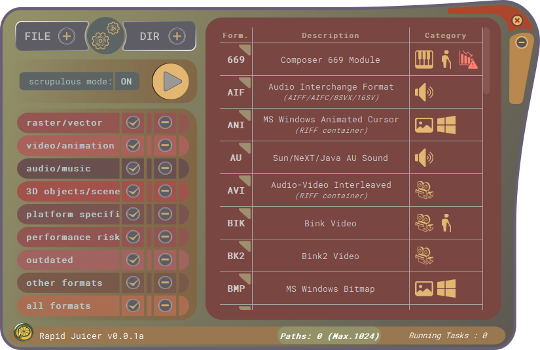Click Windows logo in BMP row
This screenshot has height=350, width=540.
tap(446, 288)
